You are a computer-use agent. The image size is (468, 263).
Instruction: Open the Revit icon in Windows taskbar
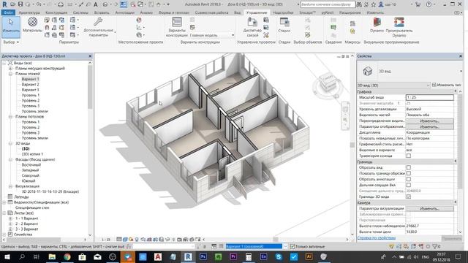[188, 256]
